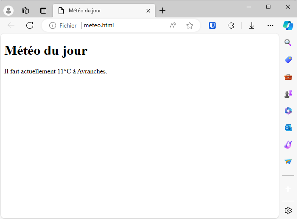Open Search in the sidebar

[288, 42]
